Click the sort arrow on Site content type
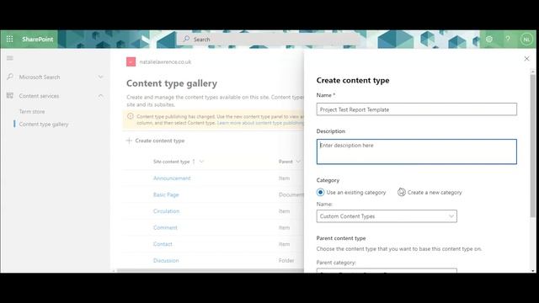 tap(194, 162)
